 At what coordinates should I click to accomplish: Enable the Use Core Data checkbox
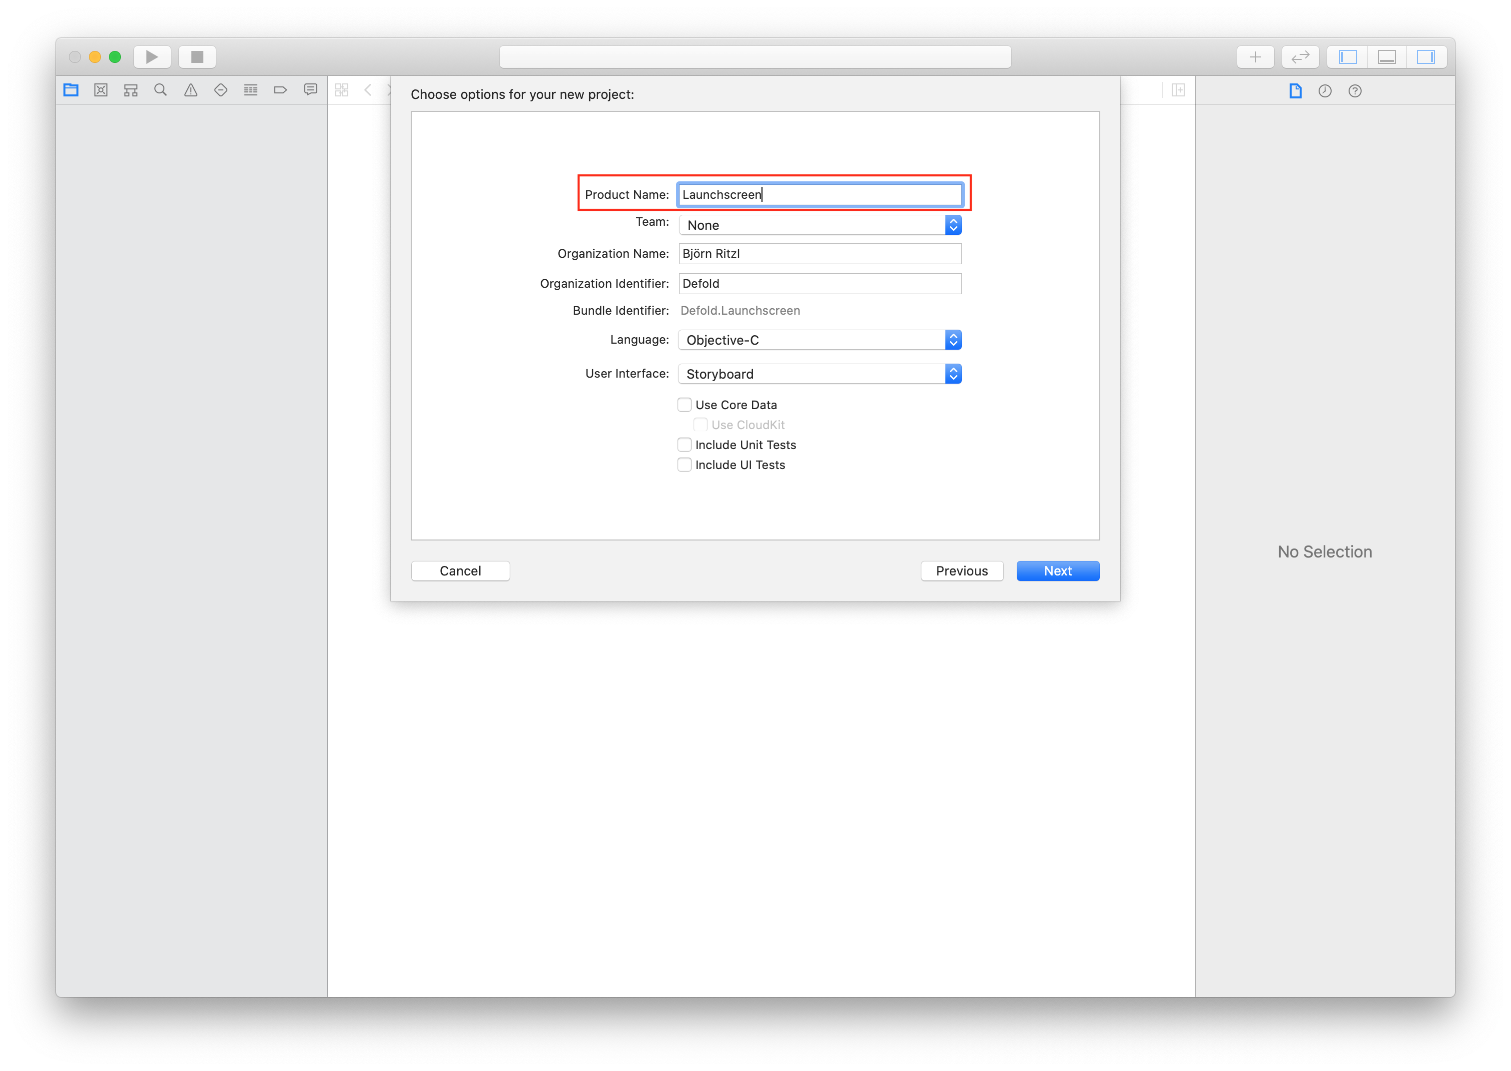coord(685,404)
